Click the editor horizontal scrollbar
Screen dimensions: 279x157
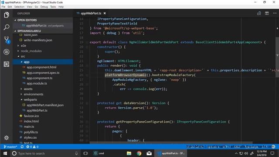coord(171,143)
